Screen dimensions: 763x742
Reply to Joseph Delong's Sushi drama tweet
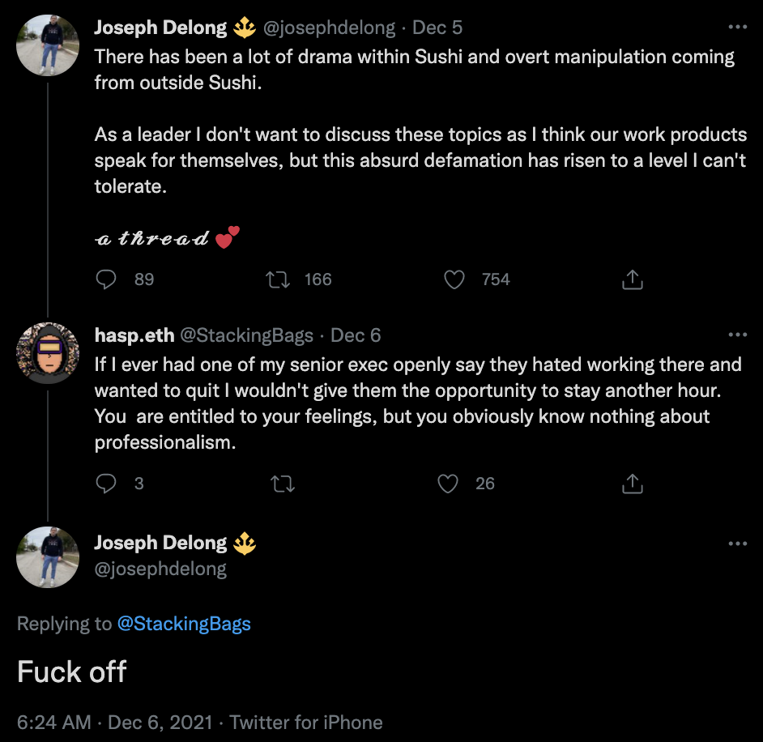click(x=107, y=279)
